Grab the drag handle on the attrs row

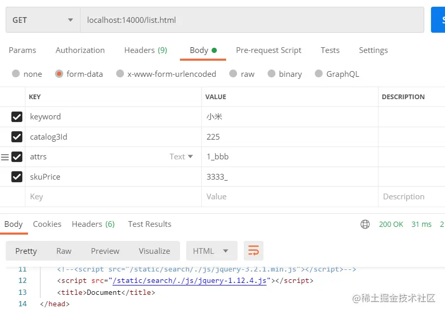(x=5, y=157)
